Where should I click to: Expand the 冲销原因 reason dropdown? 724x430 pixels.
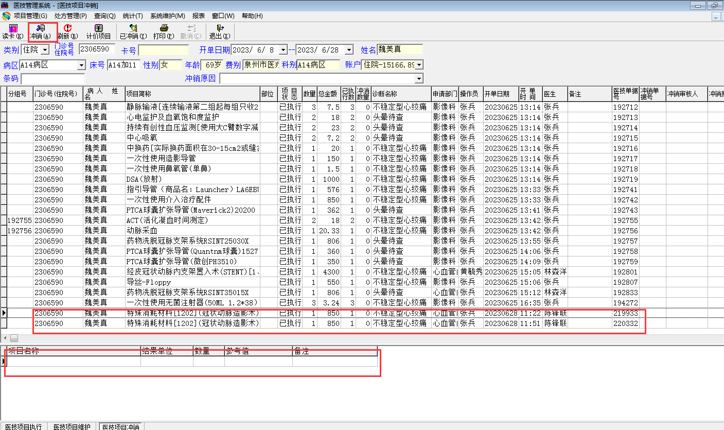419,79
